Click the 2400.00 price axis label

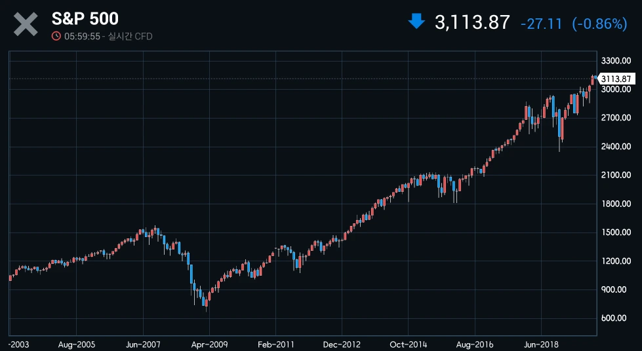coord(616,147)
